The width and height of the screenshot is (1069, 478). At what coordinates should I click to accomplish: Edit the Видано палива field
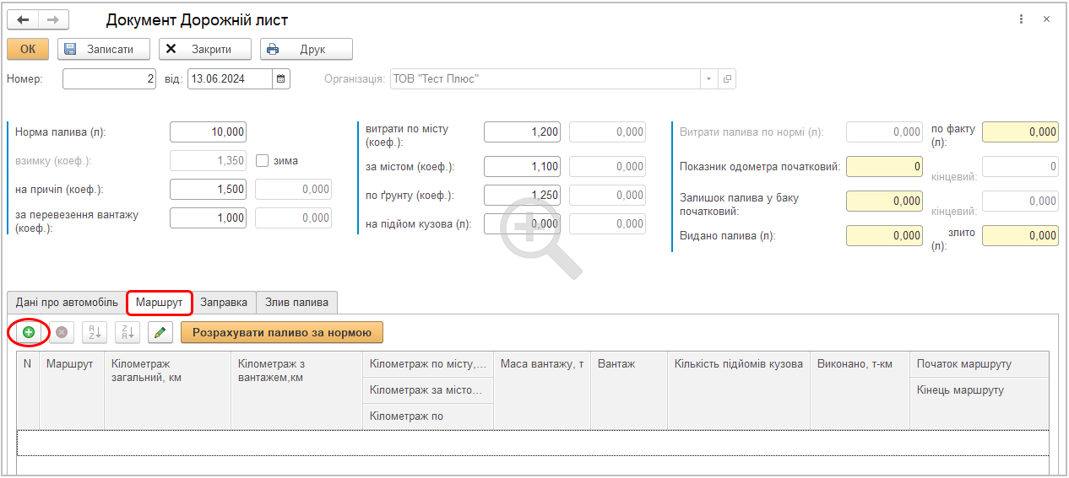tap(885, 236)
